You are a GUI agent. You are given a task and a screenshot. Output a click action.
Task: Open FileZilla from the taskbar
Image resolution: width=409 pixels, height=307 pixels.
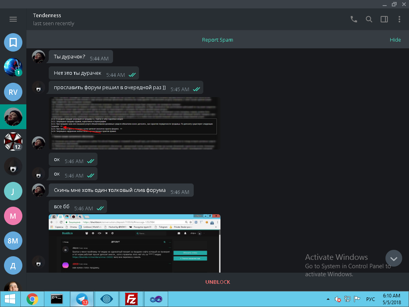click(131, 299)
